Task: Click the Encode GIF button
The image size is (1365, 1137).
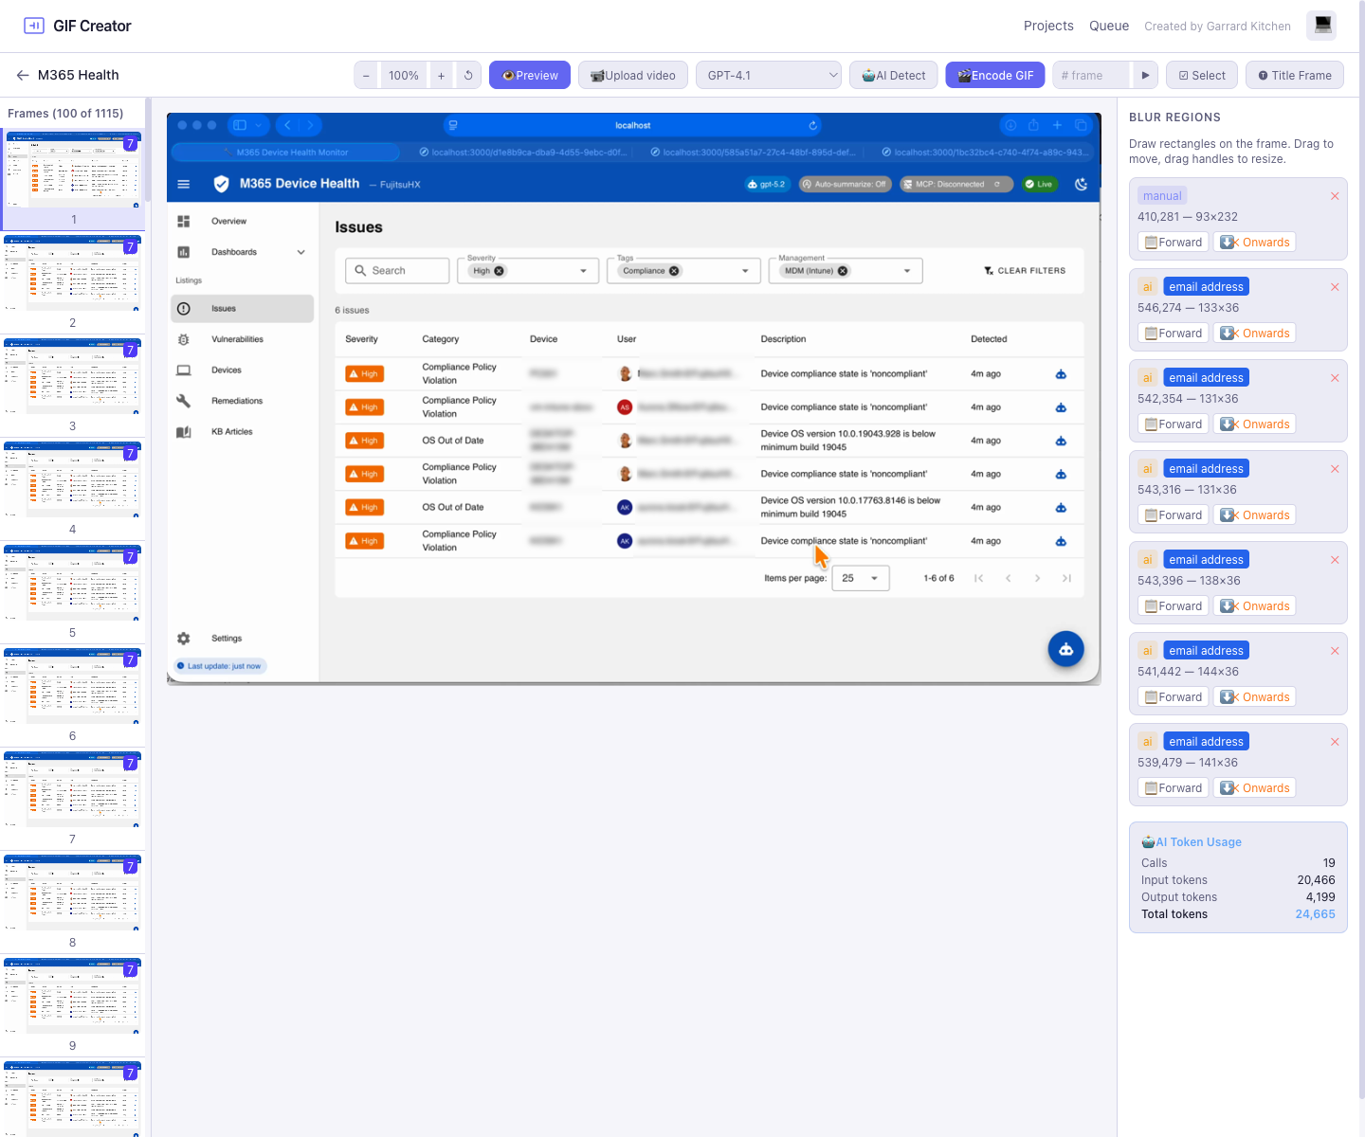Action: [x=994, y=75]
